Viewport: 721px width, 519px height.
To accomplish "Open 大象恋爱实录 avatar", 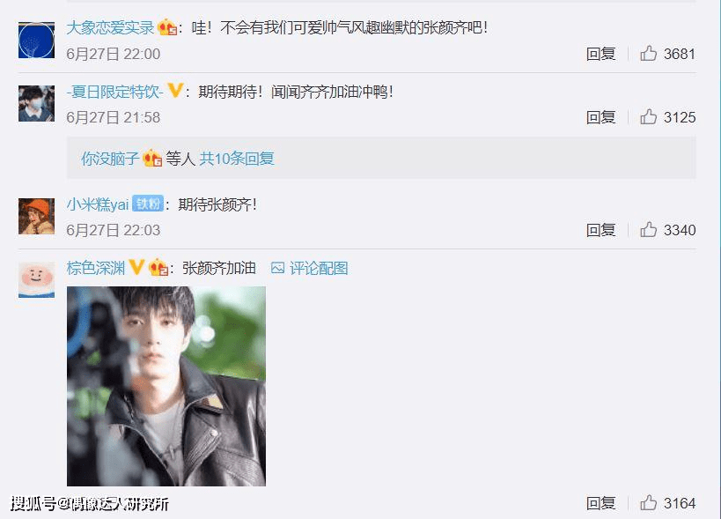I will [x=36, y=40].
